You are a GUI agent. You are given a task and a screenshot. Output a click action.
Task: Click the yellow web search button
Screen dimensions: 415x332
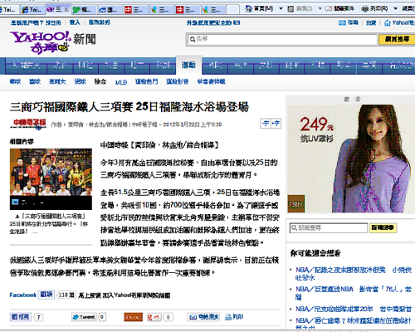tap(397, 40)
